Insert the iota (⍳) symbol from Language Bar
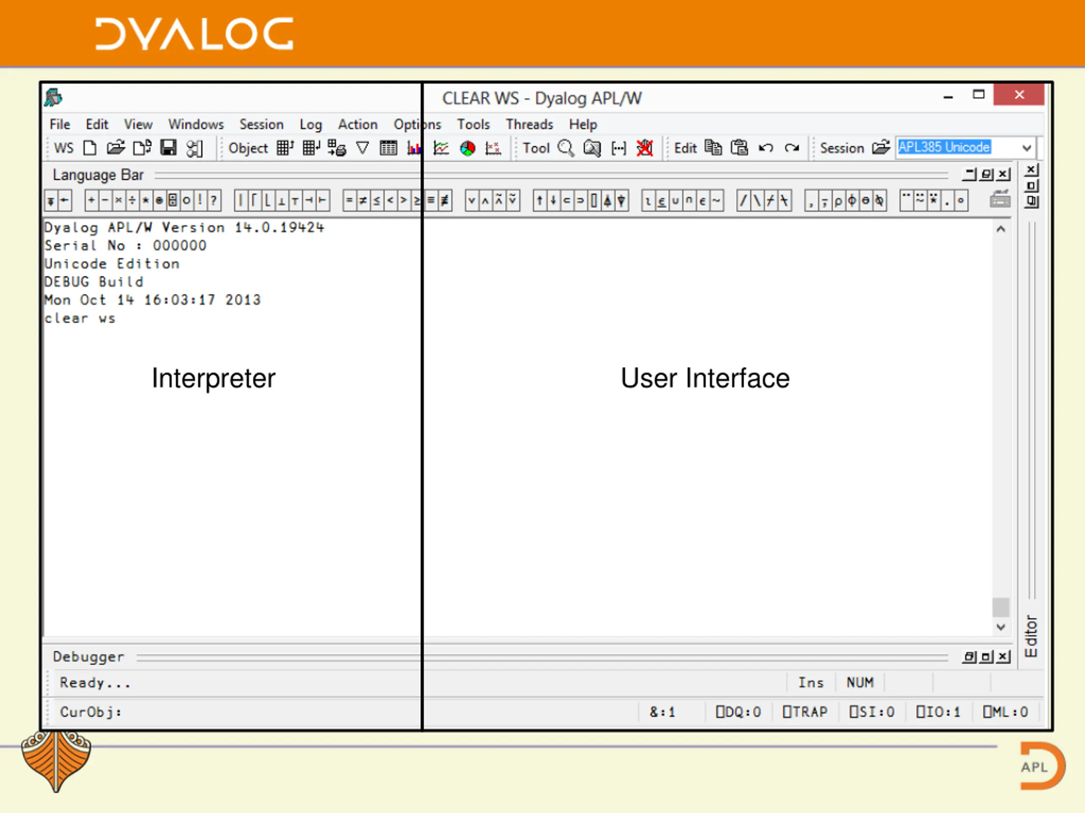The width and height of the screenshot is (1085, 813). point(648,200)
